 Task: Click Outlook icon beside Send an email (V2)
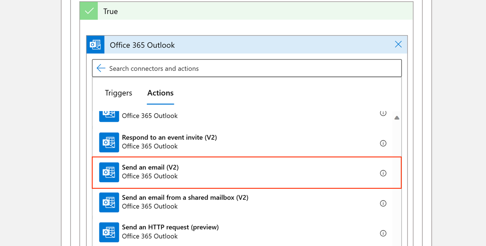(x=109, y=172)
